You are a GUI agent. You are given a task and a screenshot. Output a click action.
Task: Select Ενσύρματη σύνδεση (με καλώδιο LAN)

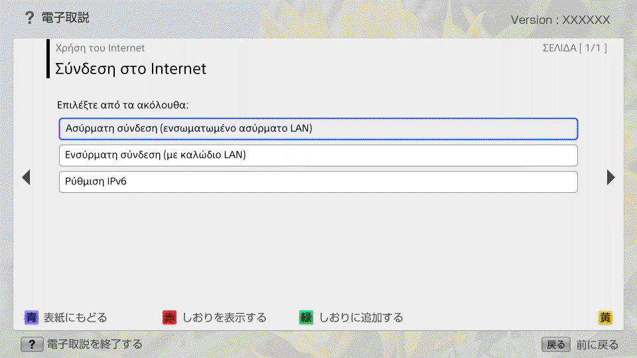point(318,156)
